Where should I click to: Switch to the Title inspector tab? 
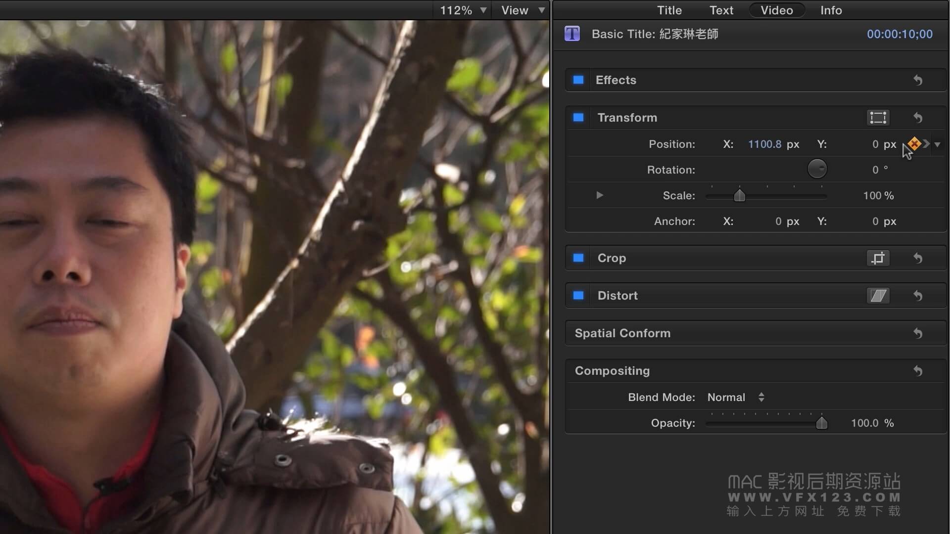669,10
